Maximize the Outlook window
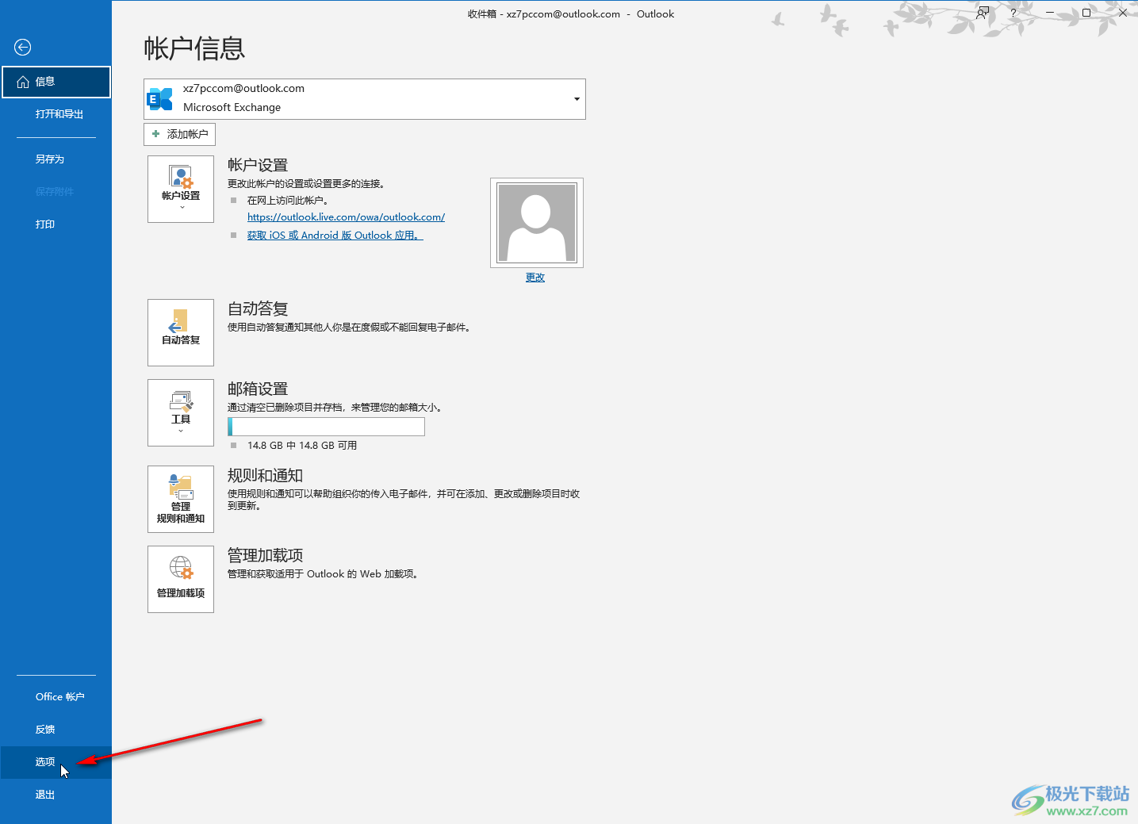The width and height of the screenshot is (1138, 824). 1086,13
